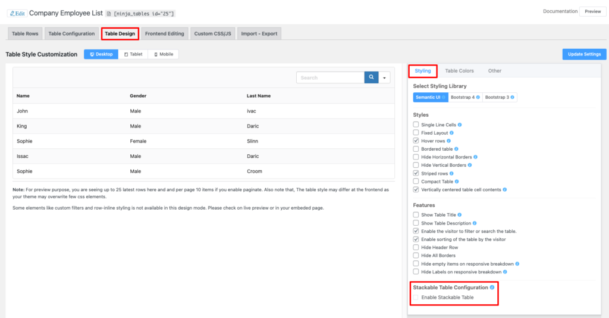The width and height of the screenshot is (609, 318).
Task: Click info icon next to Bordered table
Action: (456, 149)
